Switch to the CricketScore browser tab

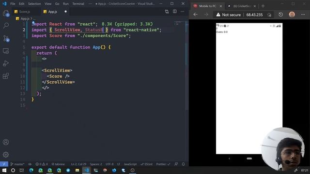[242, 6]
